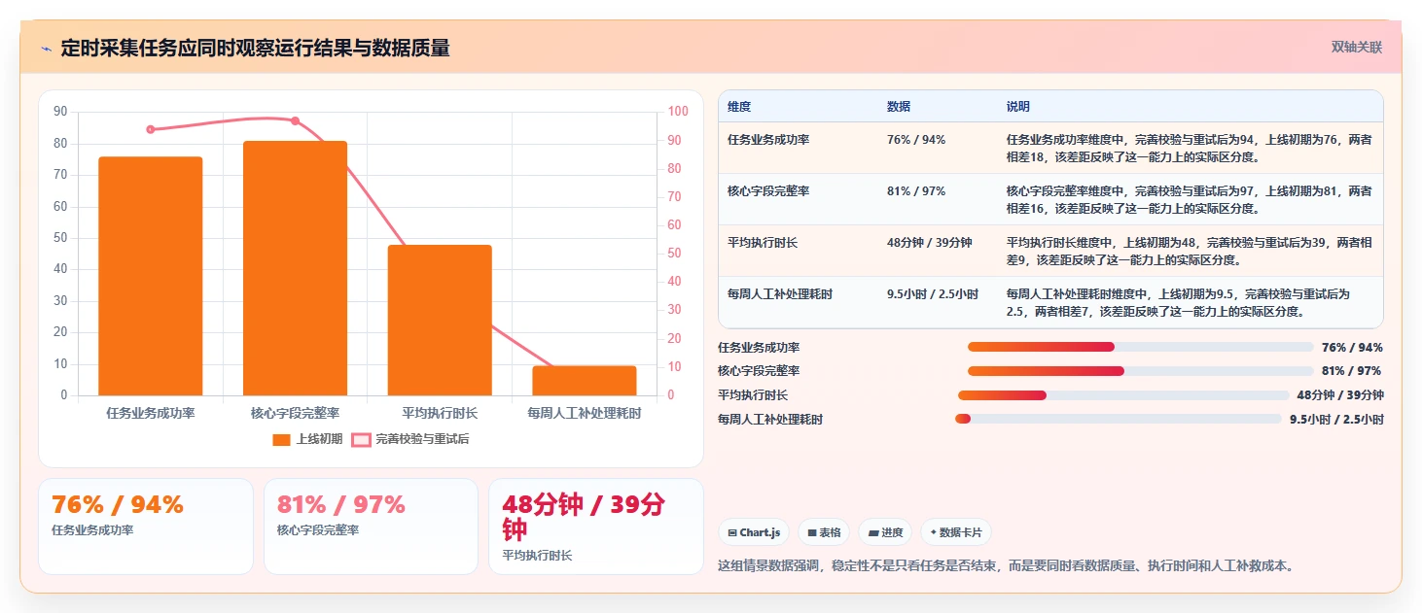Viewport: 1422px width, 613px height.
Task: Click the 双轴关联 badge in the header
Action: coord(1356,48)
